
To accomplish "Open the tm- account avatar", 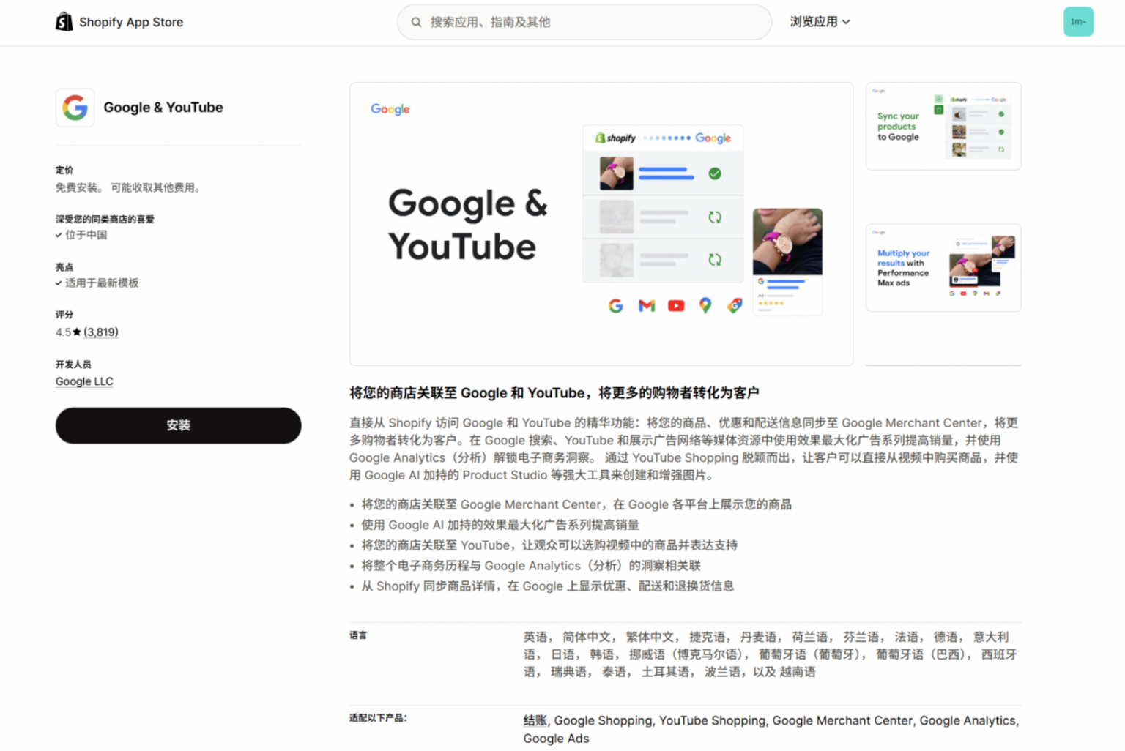I will (x=1078, y=22).
